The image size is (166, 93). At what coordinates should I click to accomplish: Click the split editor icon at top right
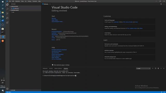pyautogui.click(x=161, y=4)
